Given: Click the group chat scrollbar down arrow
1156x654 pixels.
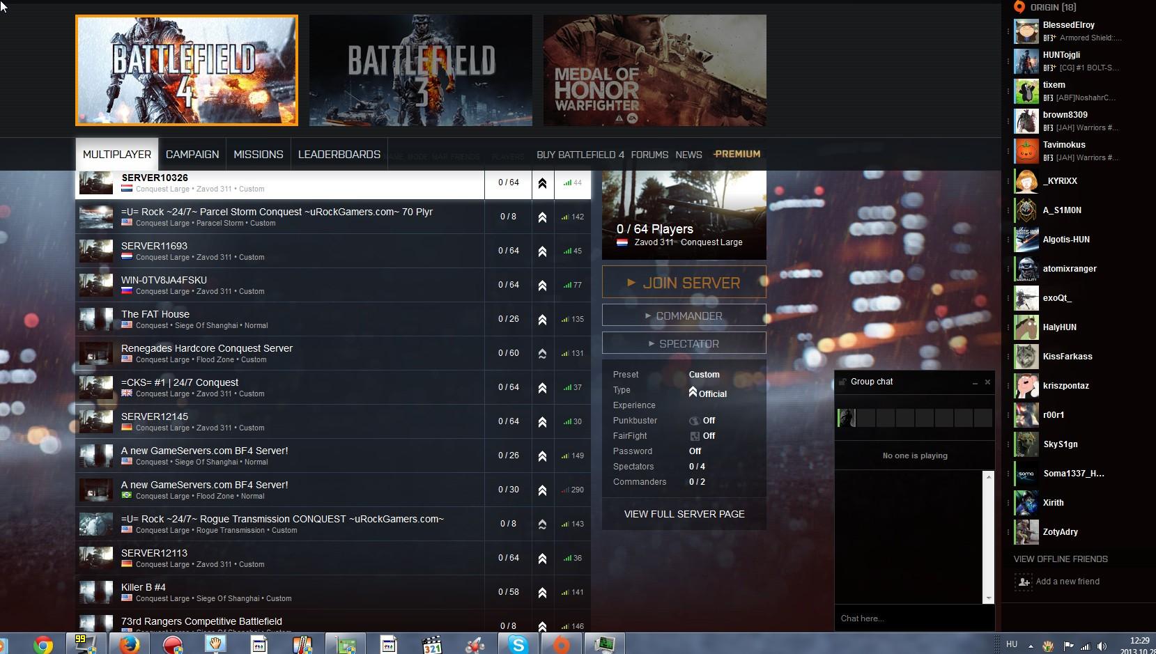Looking at the screenshot, I should (x=988, y=598).
